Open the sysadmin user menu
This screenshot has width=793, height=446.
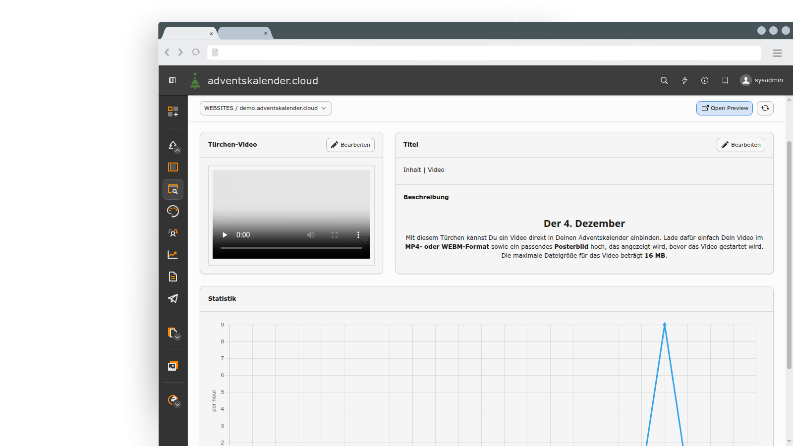point(762,80)
